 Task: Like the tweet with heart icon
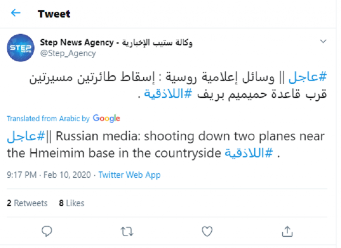tap(207, 231)
